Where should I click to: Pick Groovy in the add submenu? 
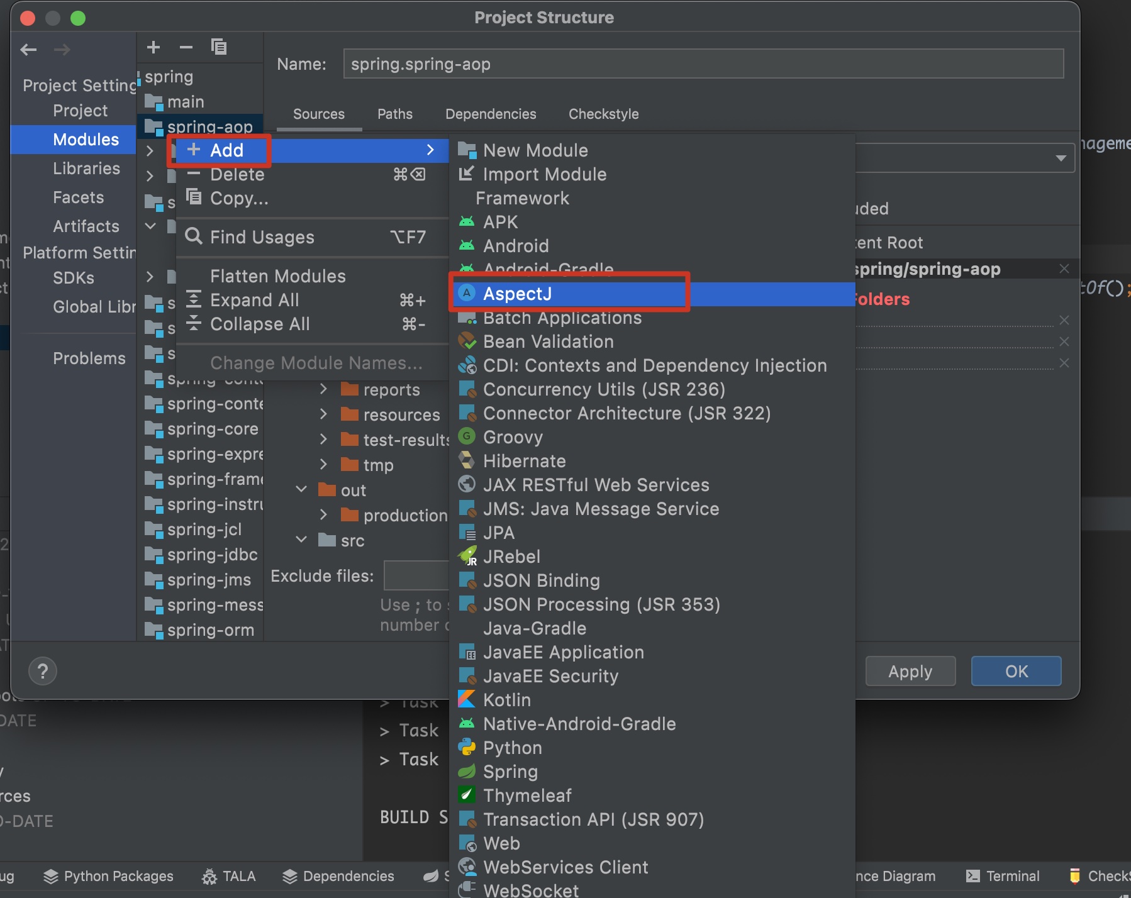point(512,437)
